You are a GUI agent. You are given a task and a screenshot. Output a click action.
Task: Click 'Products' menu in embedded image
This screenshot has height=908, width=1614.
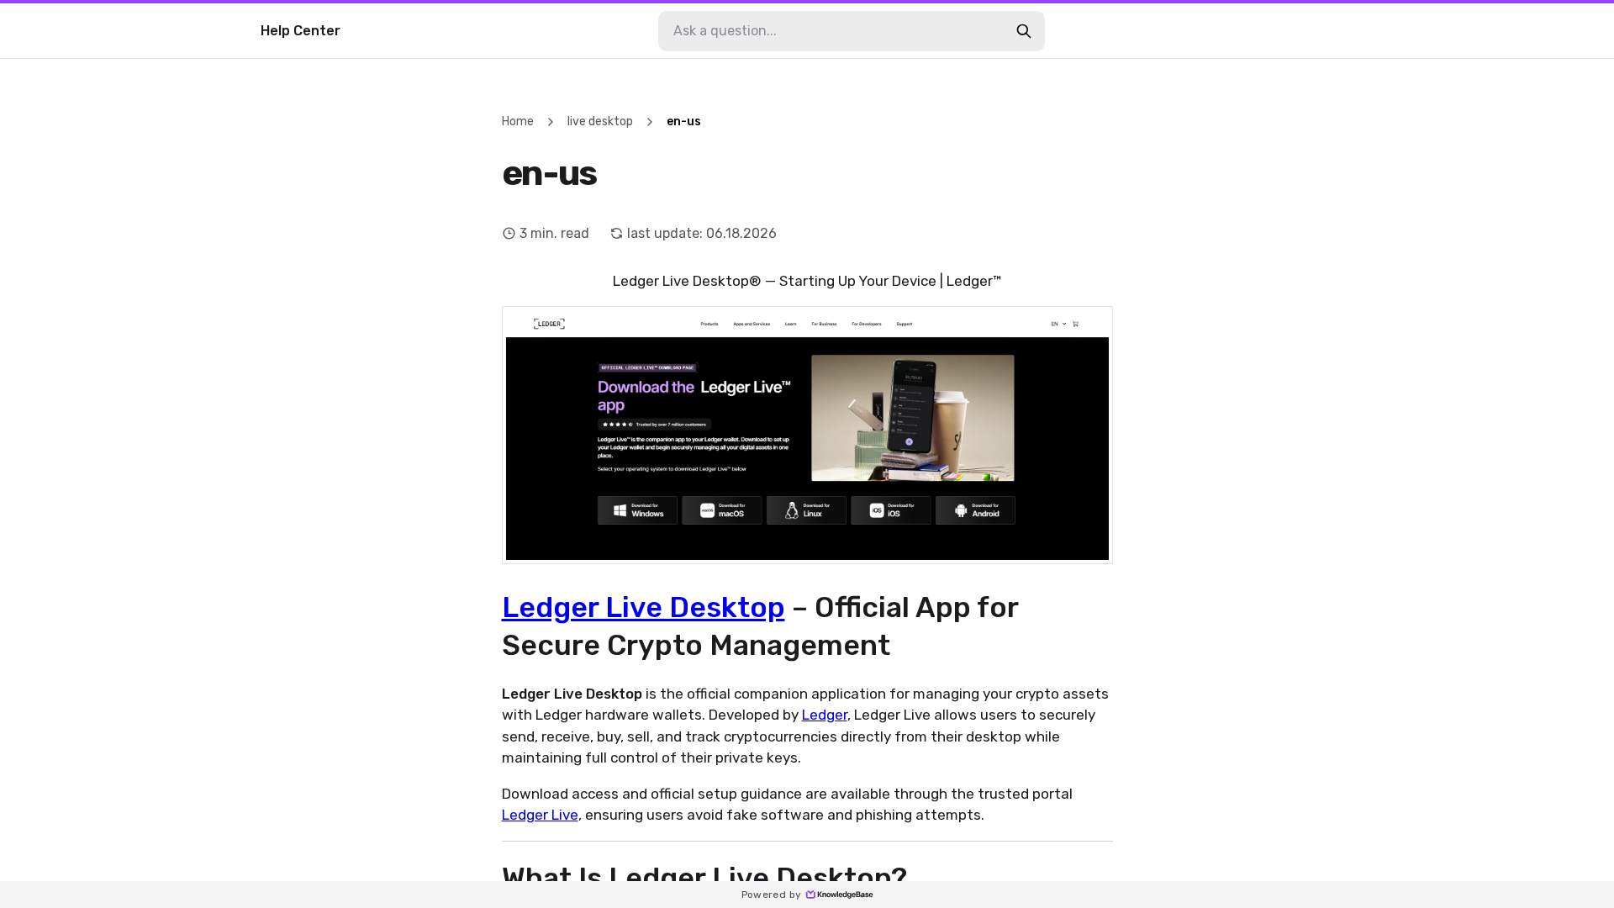(709, 324)
